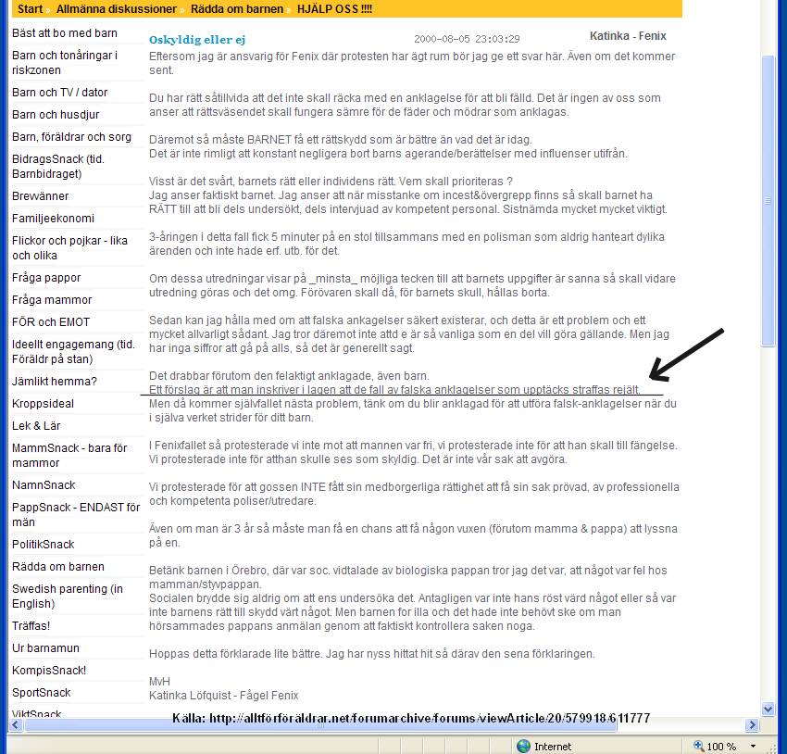Open forum Jämlikt hemma?
787x754 pixels.
point(55,381)
